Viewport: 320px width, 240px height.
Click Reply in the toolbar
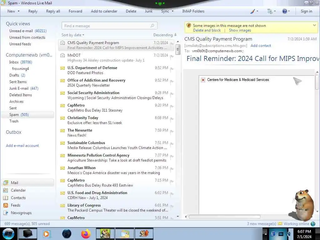pos(33,12)
